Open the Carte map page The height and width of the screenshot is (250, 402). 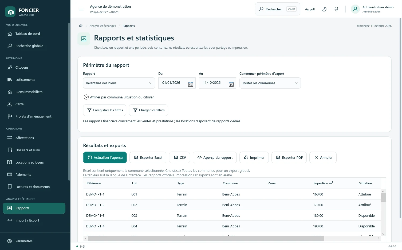click(34, 104)
